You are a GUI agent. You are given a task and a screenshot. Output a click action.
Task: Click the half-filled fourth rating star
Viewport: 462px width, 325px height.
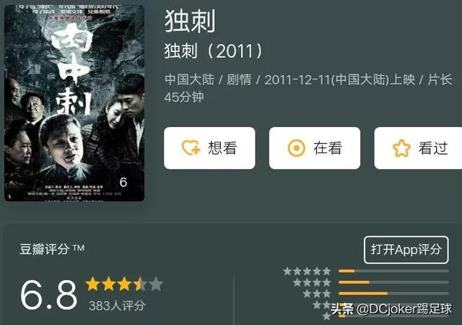point(140,284)
